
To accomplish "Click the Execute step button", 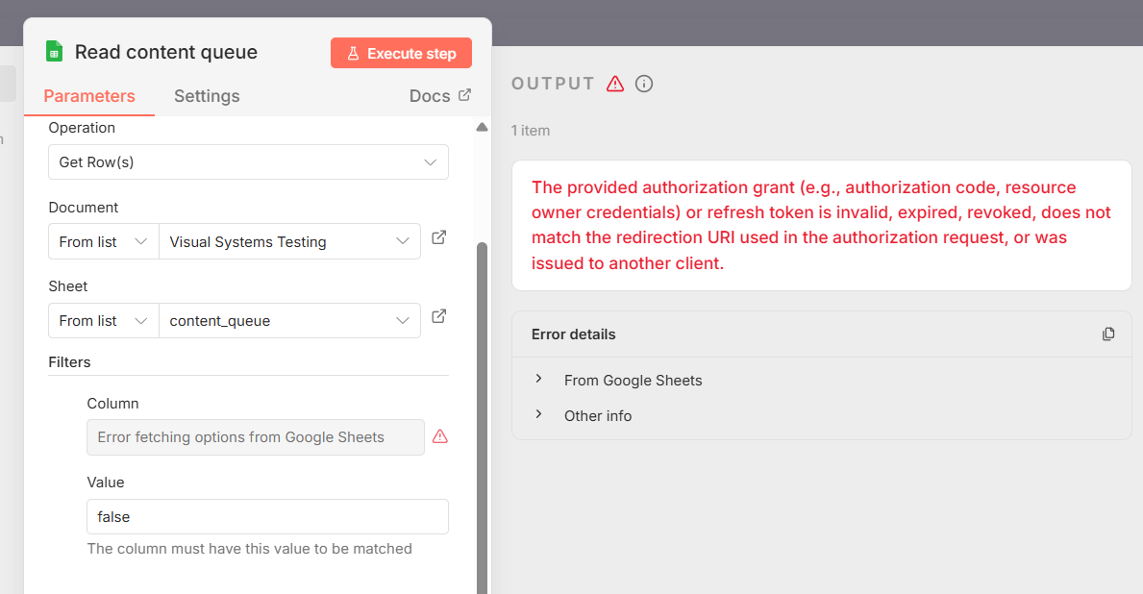I will coord(401,53).
